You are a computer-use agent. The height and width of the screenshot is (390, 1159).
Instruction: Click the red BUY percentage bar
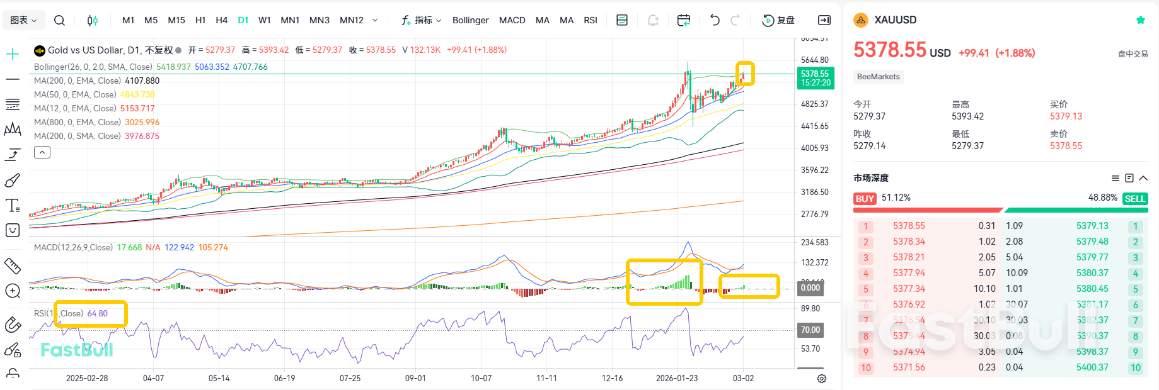(927, 210)
